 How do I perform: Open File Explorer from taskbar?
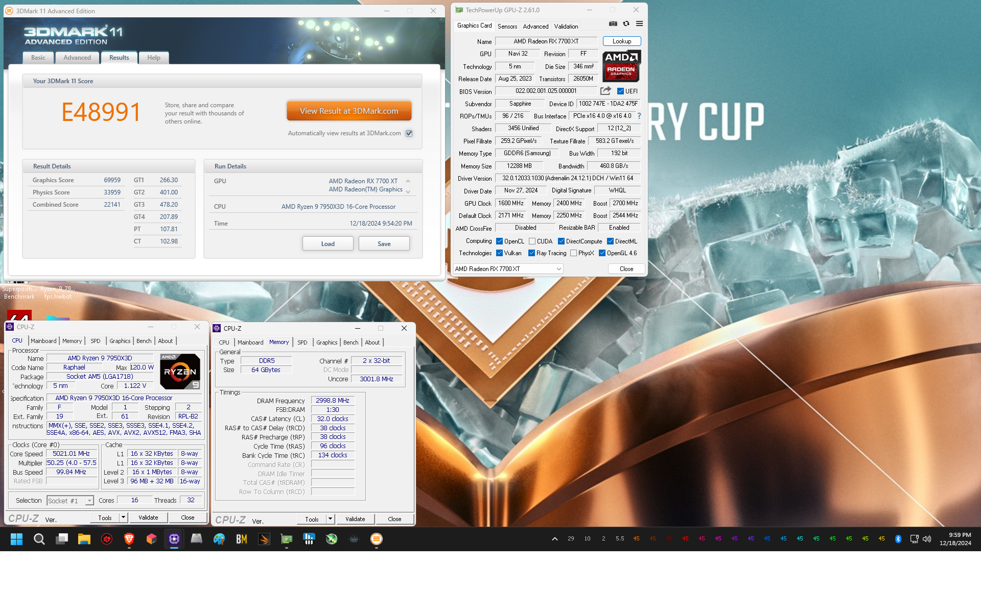[x=84, y=539]
